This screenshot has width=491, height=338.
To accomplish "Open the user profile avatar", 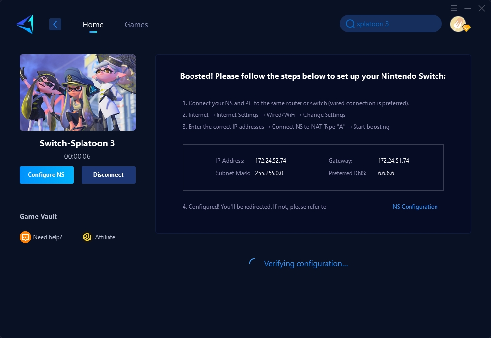I will coord(458,24).
